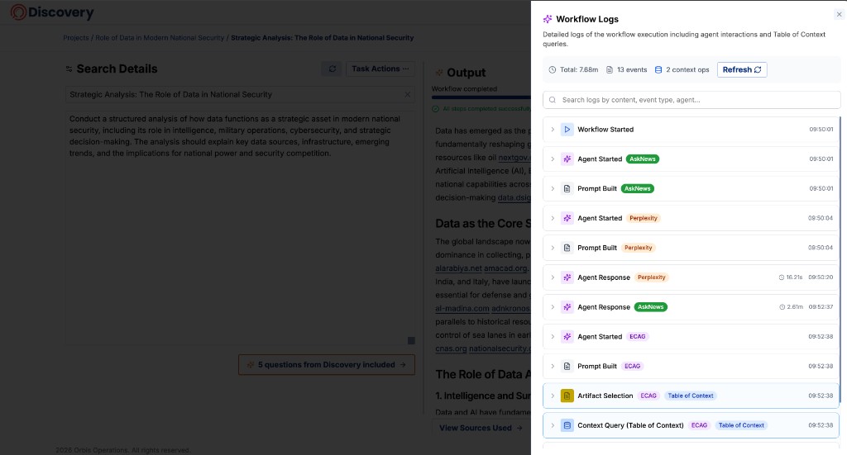Click the Table of Context tag on Artifact Selection
847x455 pixels.
[691, 396]
